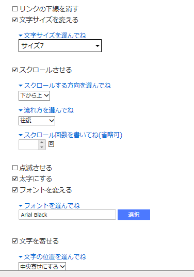Viewport: 194px width, 277px height.
Task: Click the Arial Black font text field
Action: (x=67, y=215)
